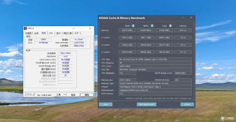
Task: Click the Save button in AIDA64
Action: 106,104
